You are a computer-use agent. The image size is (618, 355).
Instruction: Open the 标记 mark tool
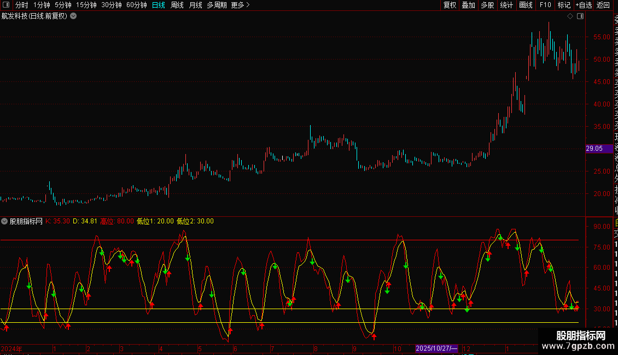pyautogui.click(x=564, y=5)
